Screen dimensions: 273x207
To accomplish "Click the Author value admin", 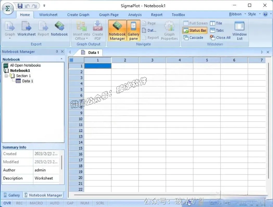I will pos(46,170).
